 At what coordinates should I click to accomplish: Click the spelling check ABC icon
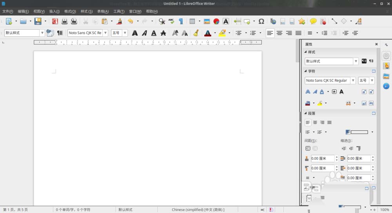pos(171,21)
